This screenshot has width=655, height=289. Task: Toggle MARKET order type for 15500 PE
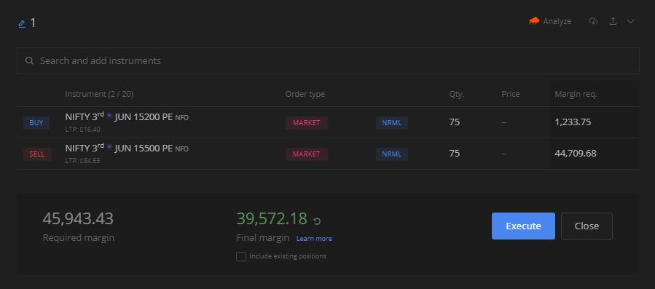point(307,154)
